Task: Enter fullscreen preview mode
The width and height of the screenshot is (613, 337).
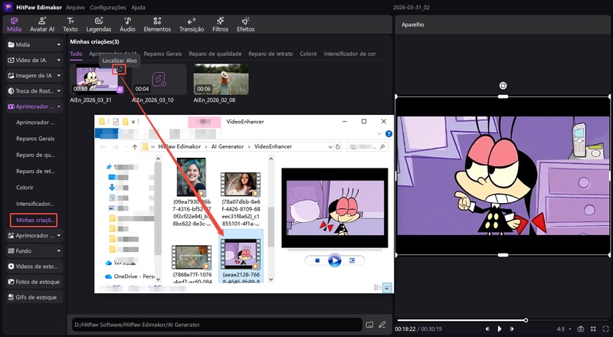Action: click(605, 329)
